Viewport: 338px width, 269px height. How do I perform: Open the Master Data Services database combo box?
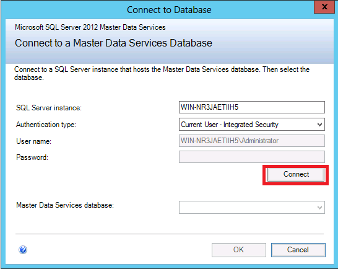[252, 207]
